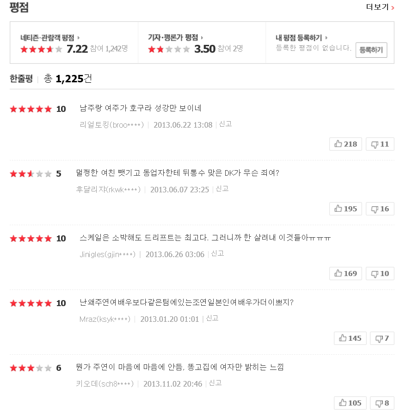This screenshot has height=412, width=400.
Task: Dislike the review with 10 thumbs-down
Action: (x=380, y=274)
